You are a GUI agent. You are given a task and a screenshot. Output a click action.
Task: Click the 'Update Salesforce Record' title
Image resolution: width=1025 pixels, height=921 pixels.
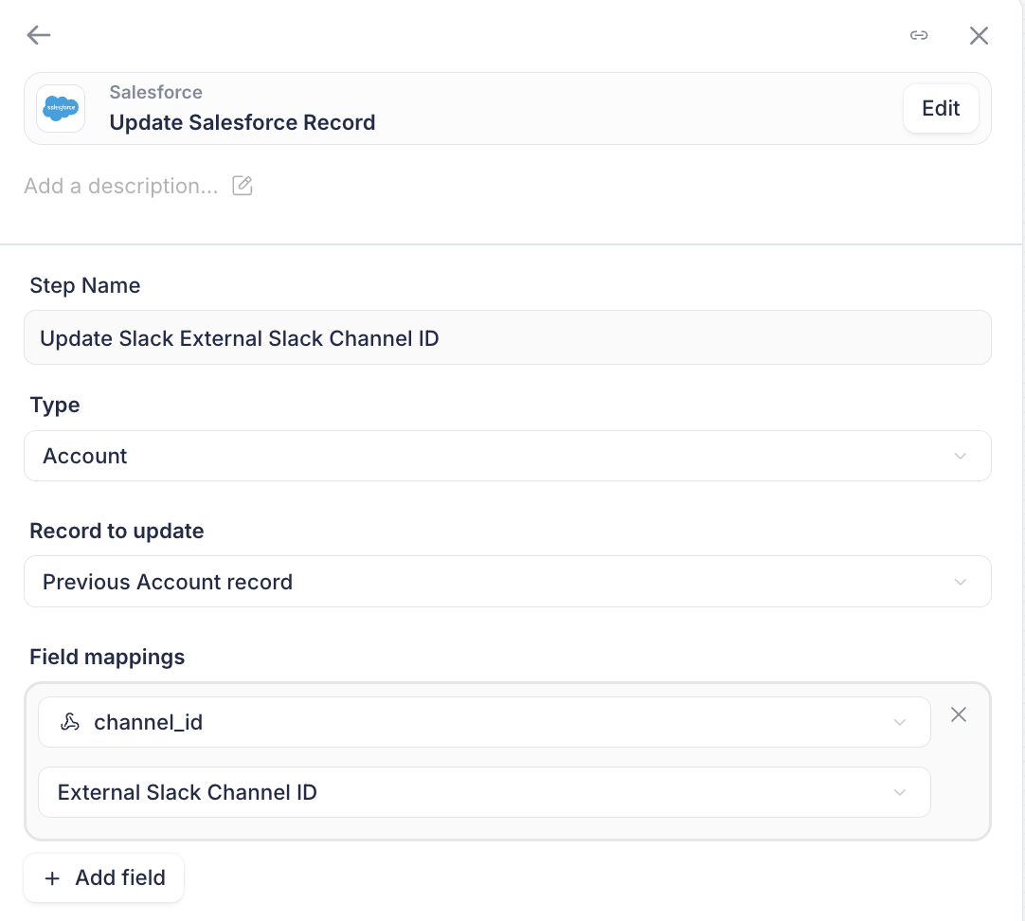click(243, 122)
